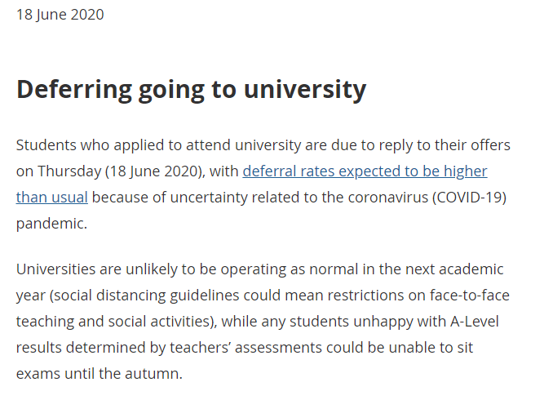Click the 'Deferring going to university' heading
Viewport: 544px width, 400px height.
191,90
